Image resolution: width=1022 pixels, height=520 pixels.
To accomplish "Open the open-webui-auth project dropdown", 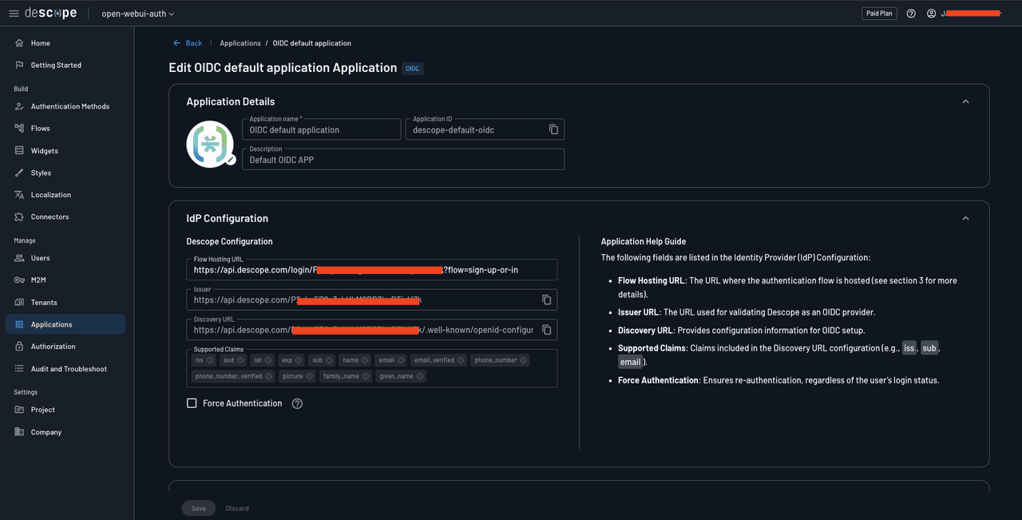I will coord(137,13).
